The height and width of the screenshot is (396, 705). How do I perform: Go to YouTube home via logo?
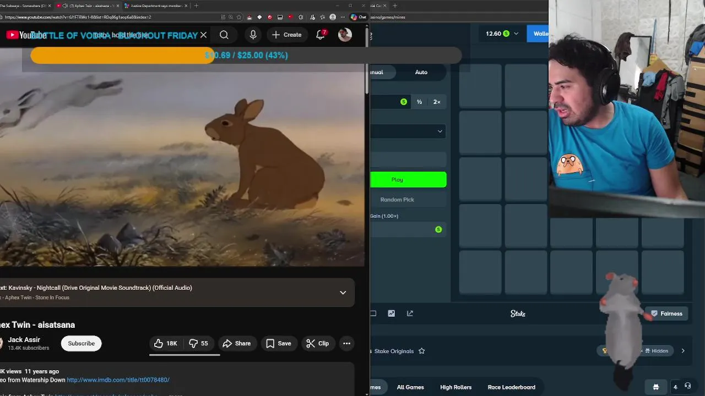[26, 35]
